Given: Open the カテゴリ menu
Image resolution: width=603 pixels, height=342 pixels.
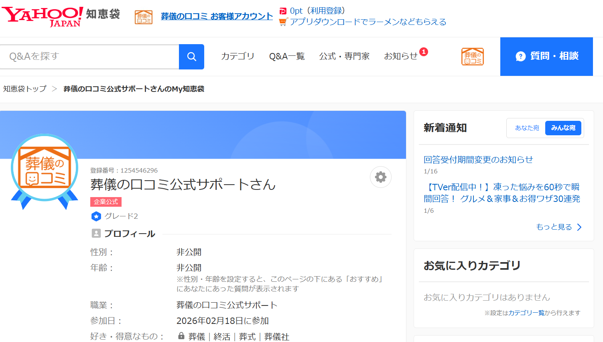Looking at the screenshot, I should click(238, 56).
